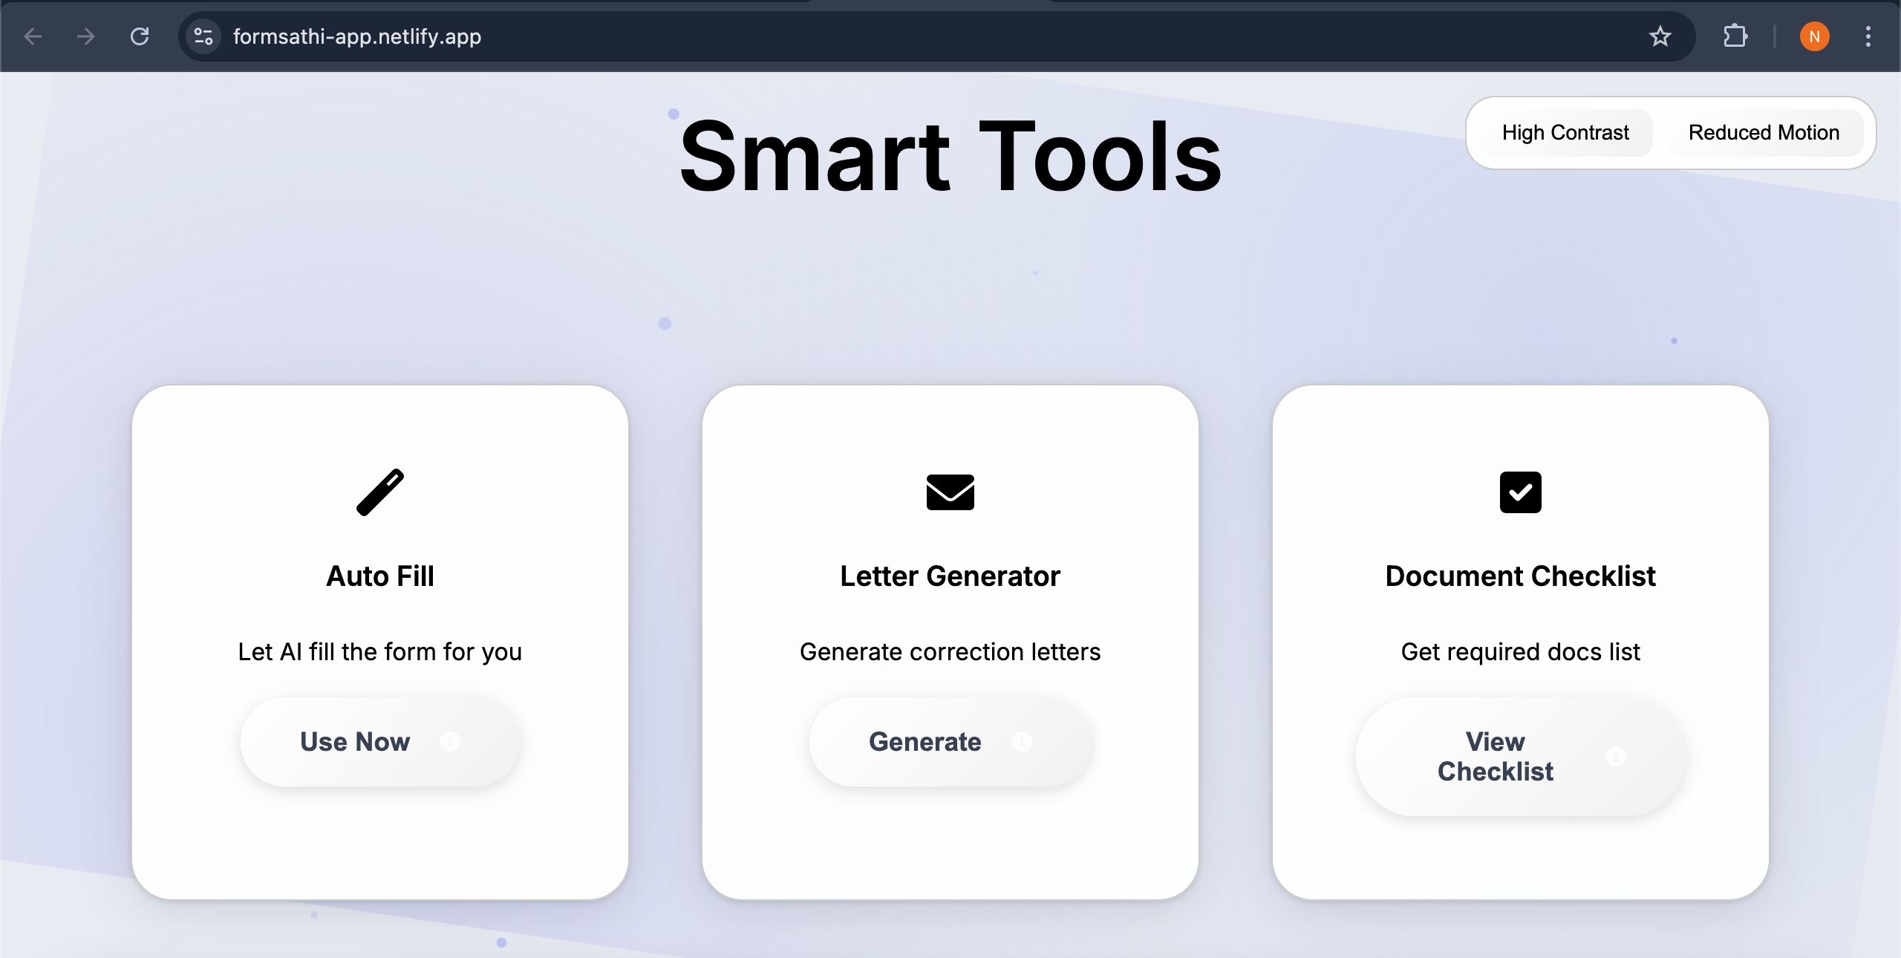Open the orange N profile avatar
This screenshot has height=958, width=1901.
click(x=1814, y=36)
